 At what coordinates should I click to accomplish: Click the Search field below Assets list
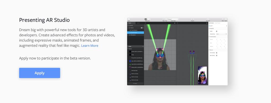(x=135, y=84)
